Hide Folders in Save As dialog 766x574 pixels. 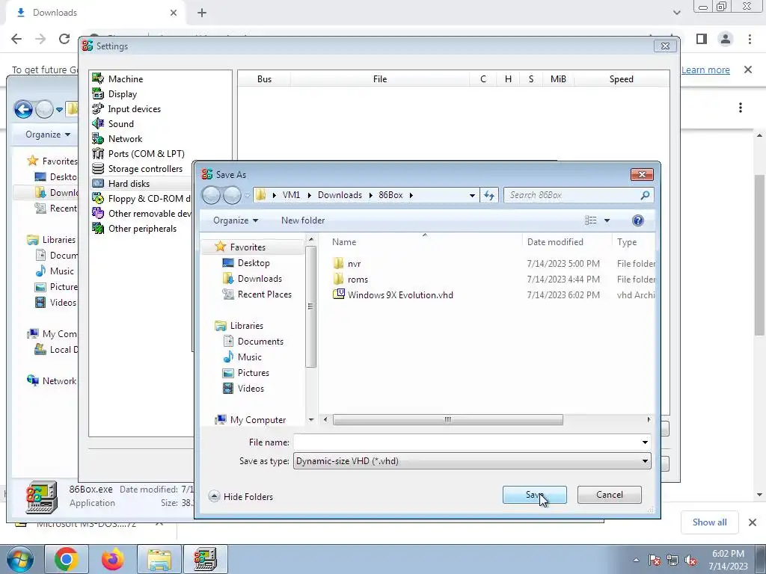click(240, 496)
